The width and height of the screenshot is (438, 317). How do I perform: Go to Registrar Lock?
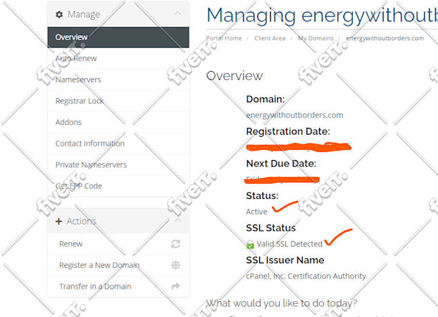pyautogui.click(x=118, y=101)
